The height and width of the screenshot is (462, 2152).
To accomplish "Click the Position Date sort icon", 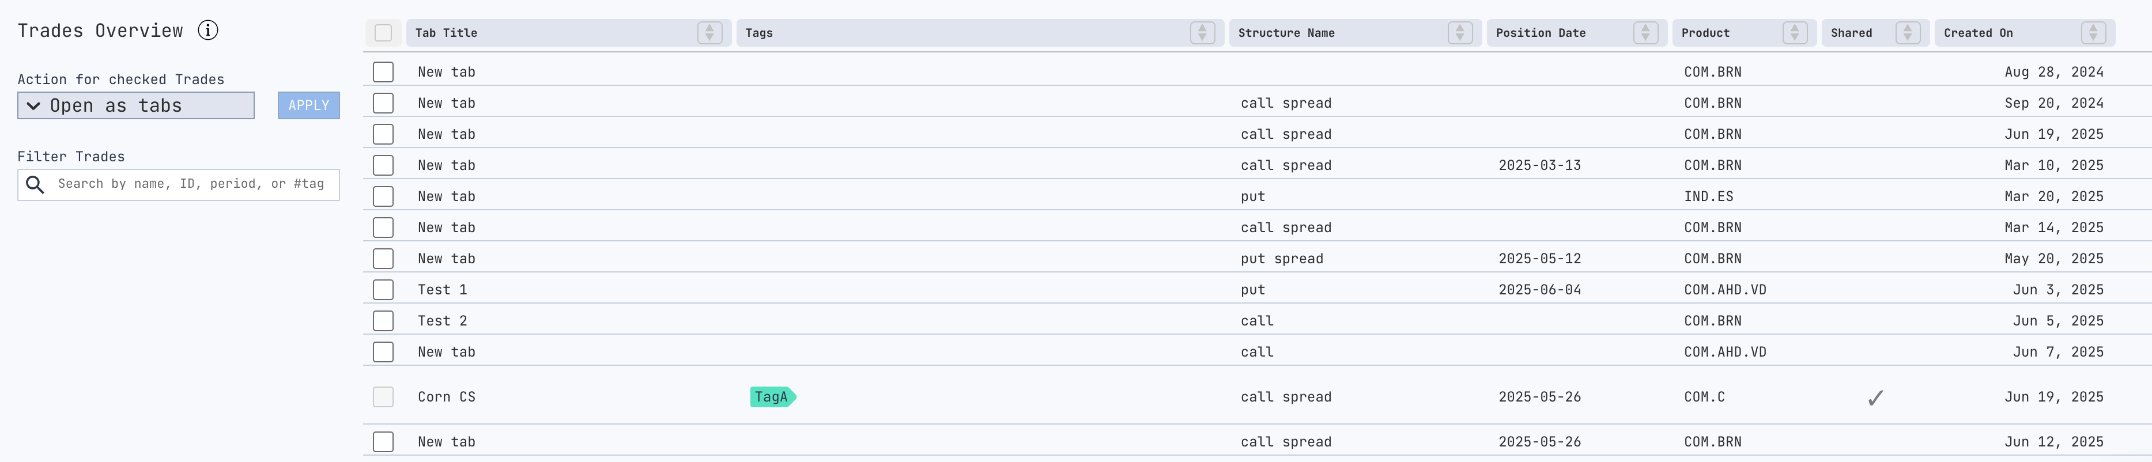I will [x=1645, y=33].
